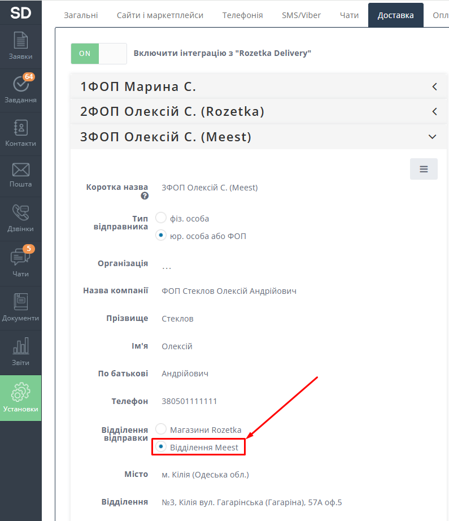
Task: Click the Телефон field value
Action: (189, 401)
